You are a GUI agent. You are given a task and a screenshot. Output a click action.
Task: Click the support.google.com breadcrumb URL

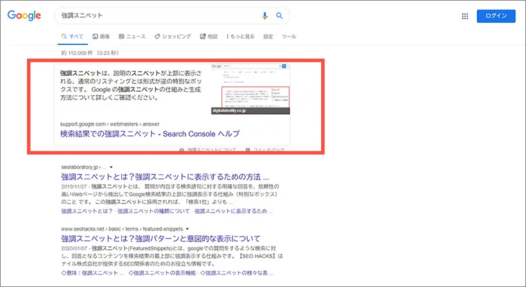pos(109,124)
